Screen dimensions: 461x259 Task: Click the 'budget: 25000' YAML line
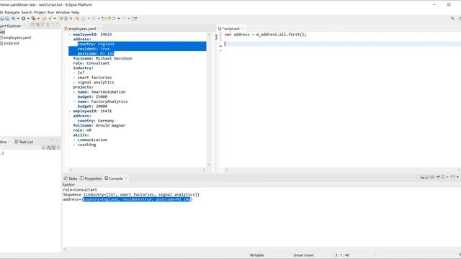92,96
